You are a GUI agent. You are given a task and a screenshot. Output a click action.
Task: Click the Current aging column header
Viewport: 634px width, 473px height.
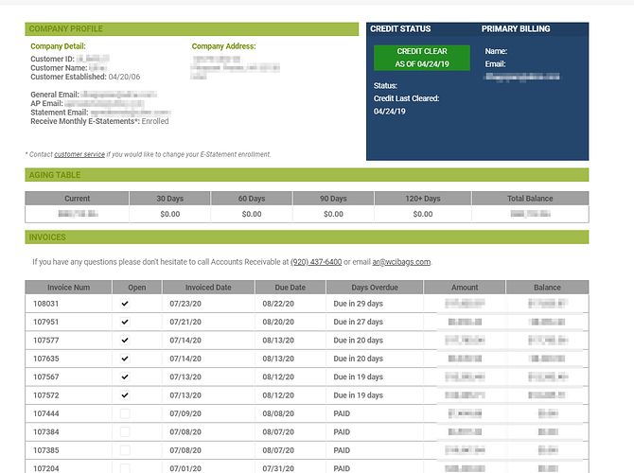point(77,199)
